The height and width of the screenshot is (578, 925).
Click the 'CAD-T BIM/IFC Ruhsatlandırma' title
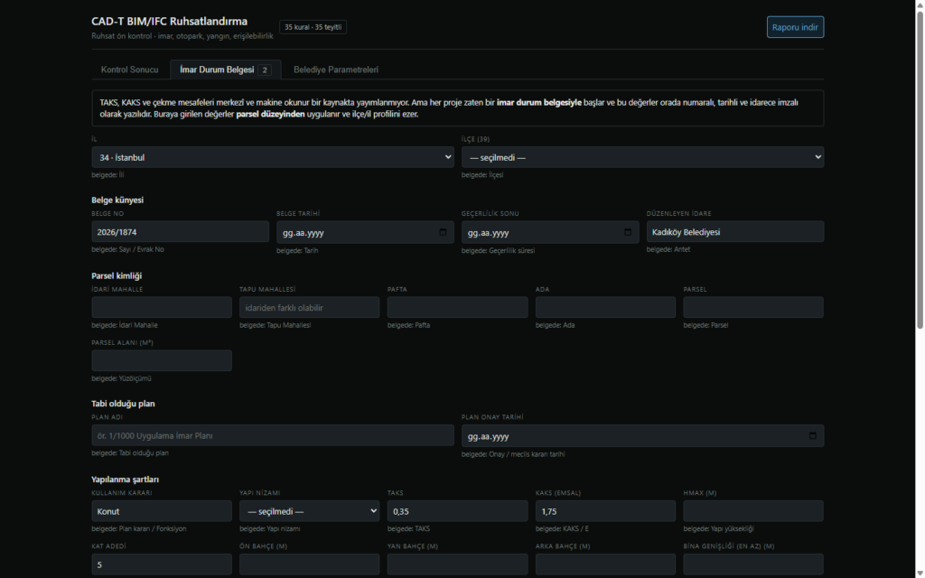click(x=169, y=22)
